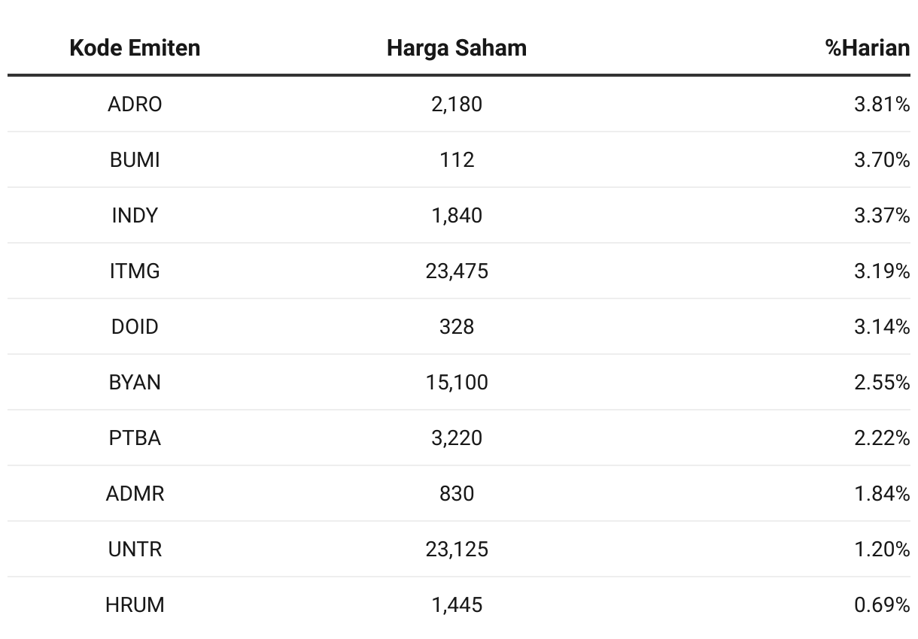The width and height of the screenshot is (918, 639).
Task: Select the INDY row code
Action: [x=135, y=215]
